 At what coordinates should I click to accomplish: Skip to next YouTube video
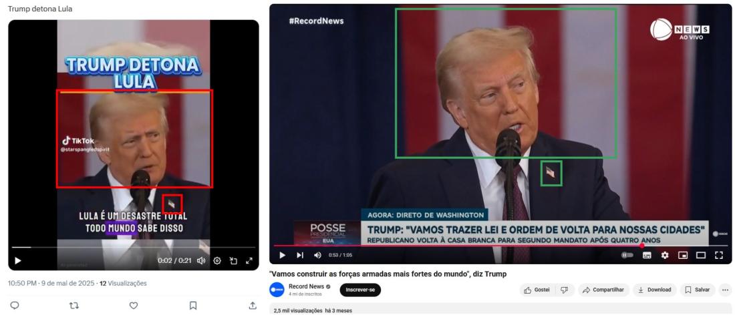[x=300, y=255]
